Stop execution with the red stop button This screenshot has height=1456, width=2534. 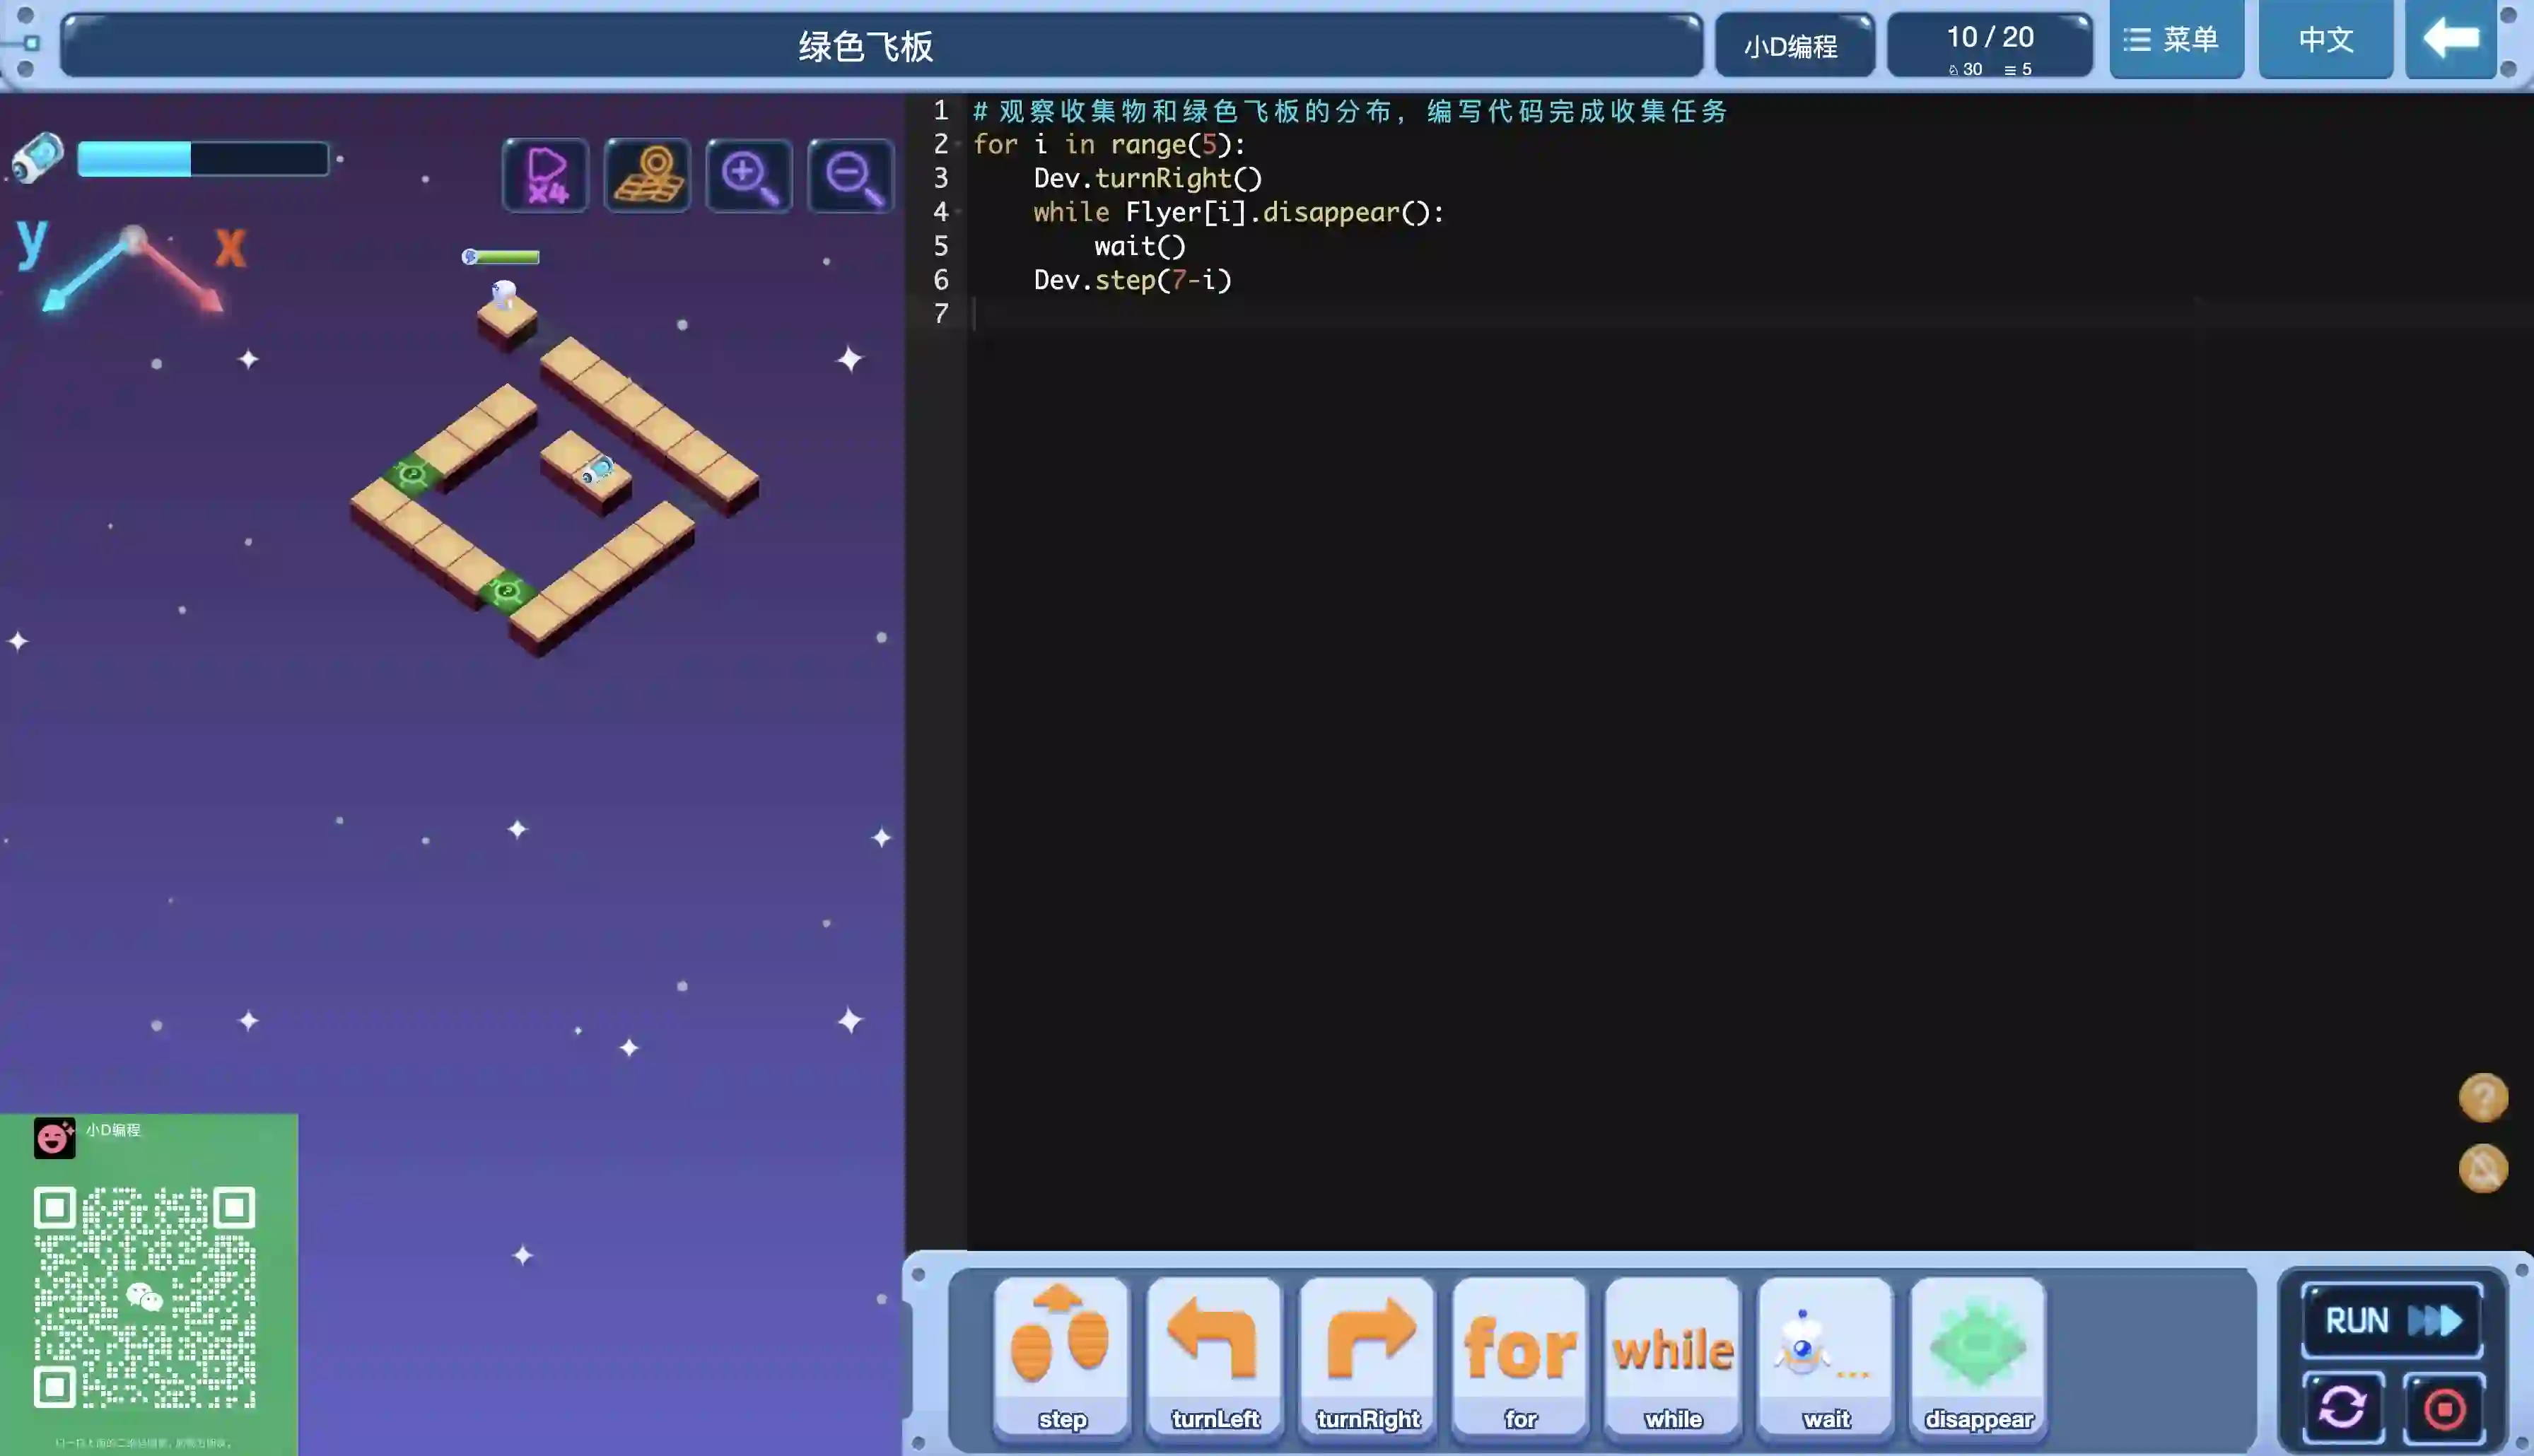point(2444,1408)
